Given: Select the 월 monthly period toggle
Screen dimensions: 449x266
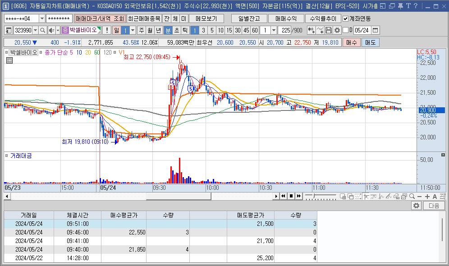Looking at the screenshot, I should click(x=150, y=30).
